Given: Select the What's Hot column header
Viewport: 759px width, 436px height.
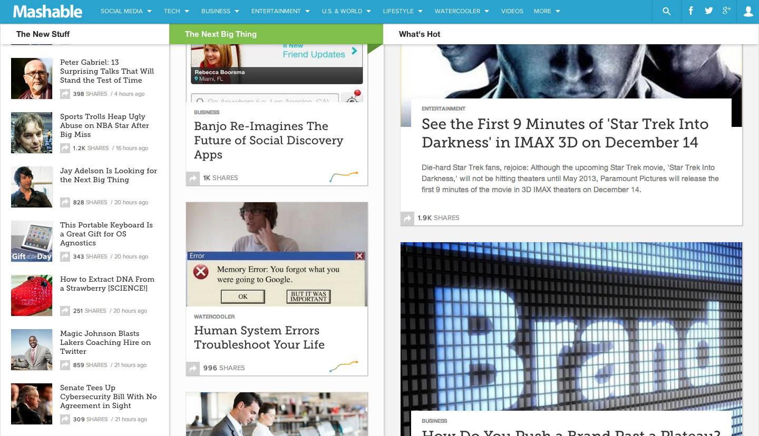Looking at the screenshot, I should coord(420,34).
